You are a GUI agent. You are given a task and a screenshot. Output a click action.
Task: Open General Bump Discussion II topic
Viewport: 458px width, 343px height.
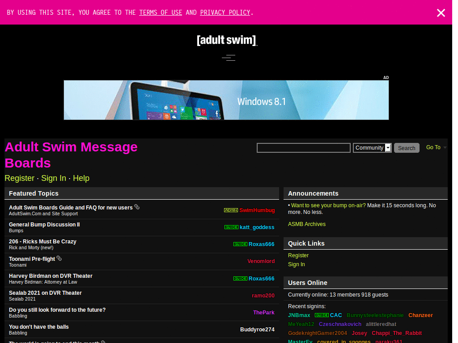[x=44, y=225]
